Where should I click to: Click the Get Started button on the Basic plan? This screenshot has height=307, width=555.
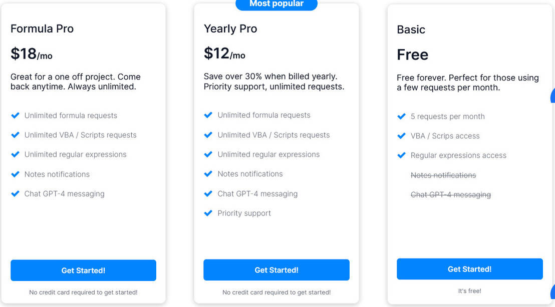tap(469, 268)
